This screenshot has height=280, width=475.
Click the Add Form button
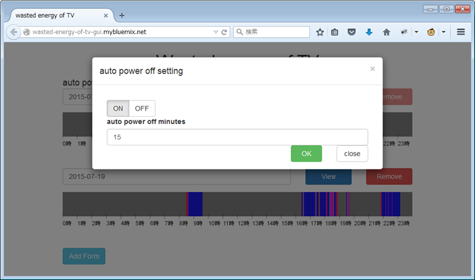pyautogui.click(x=84, y=256)
